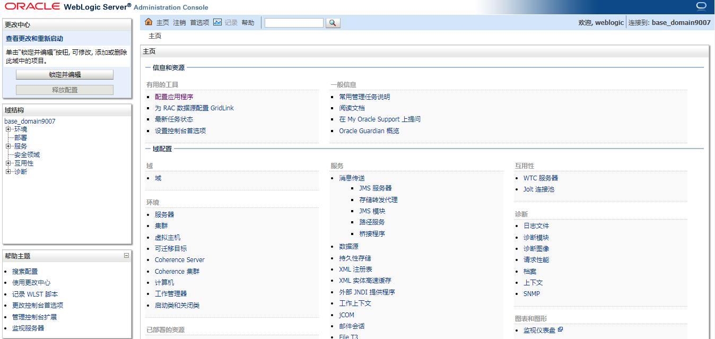Open the WTC 服务器 link

(x=541, y=178)
